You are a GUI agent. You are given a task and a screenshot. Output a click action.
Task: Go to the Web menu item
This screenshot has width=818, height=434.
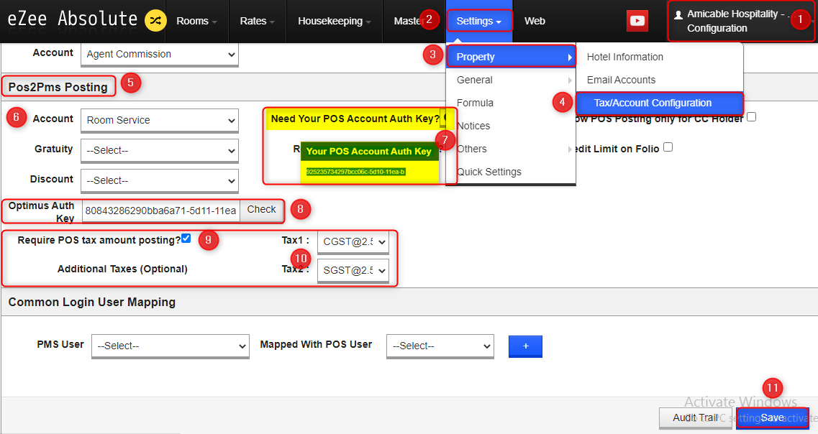coord(535,22)
